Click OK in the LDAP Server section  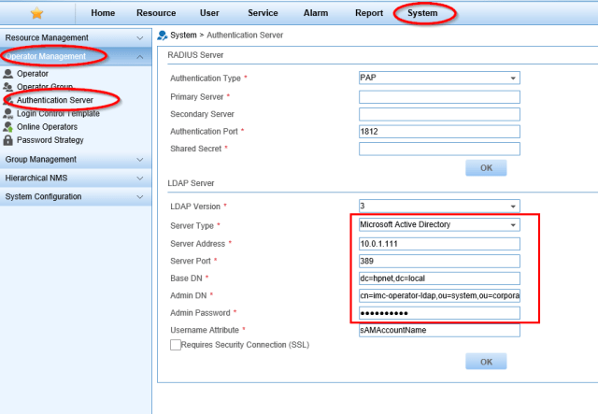pos(486,362)
